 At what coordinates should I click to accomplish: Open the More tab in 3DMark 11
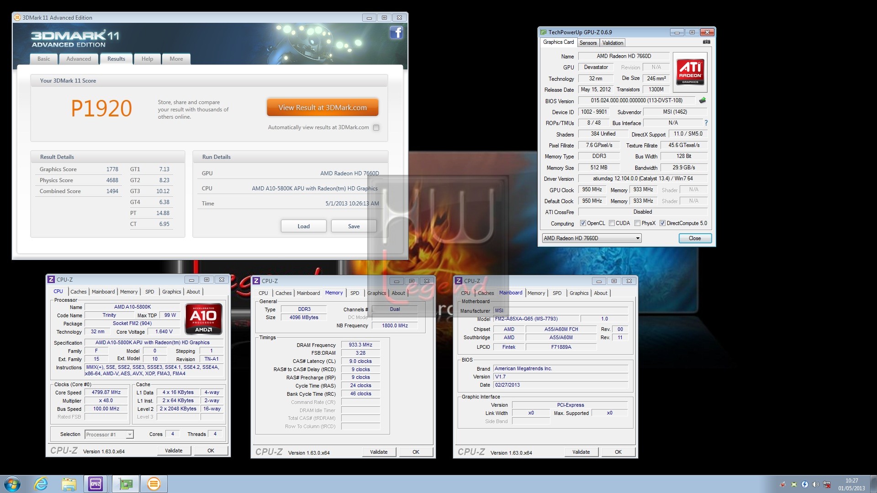176,59
